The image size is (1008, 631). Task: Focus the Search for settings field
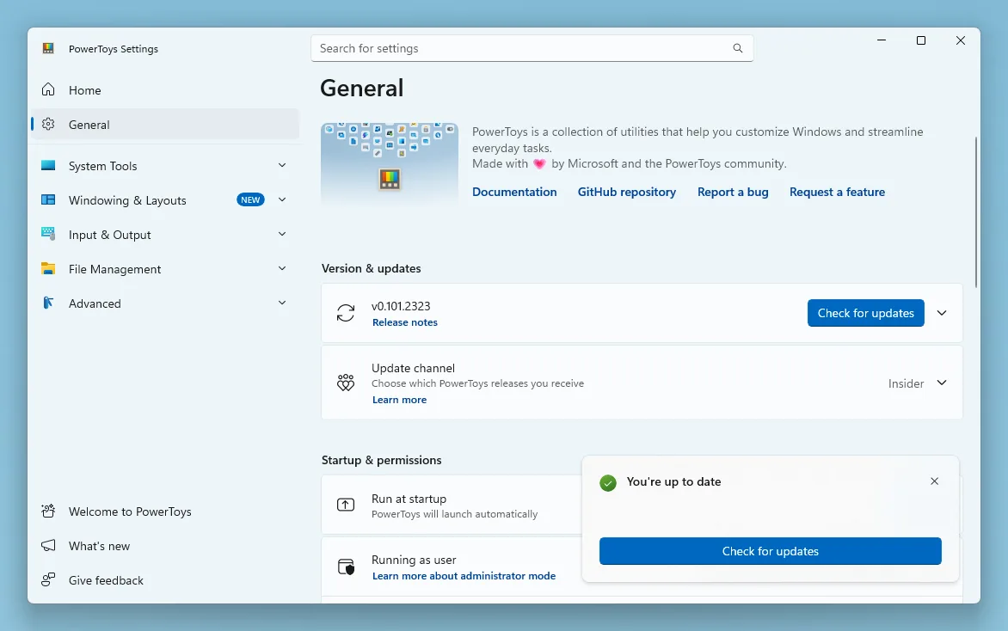[532, 48]
